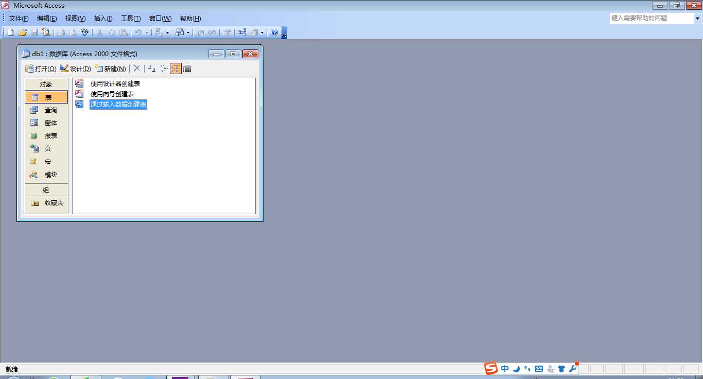The height and width of the screenshot is (379, 703).
Task: Click the Delete X icon in db1 window
Action: (x=137, y=68)
